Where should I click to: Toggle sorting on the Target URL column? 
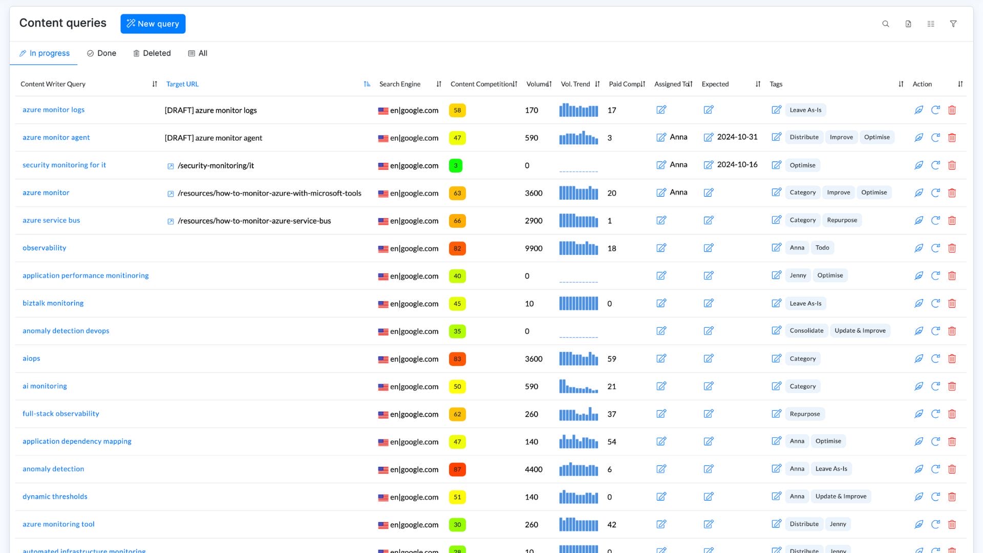click(x=367, y=84)
